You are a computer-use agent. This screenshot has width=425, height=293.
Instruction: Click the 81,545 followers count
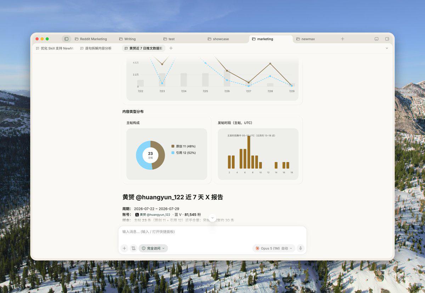click(191, 215)
